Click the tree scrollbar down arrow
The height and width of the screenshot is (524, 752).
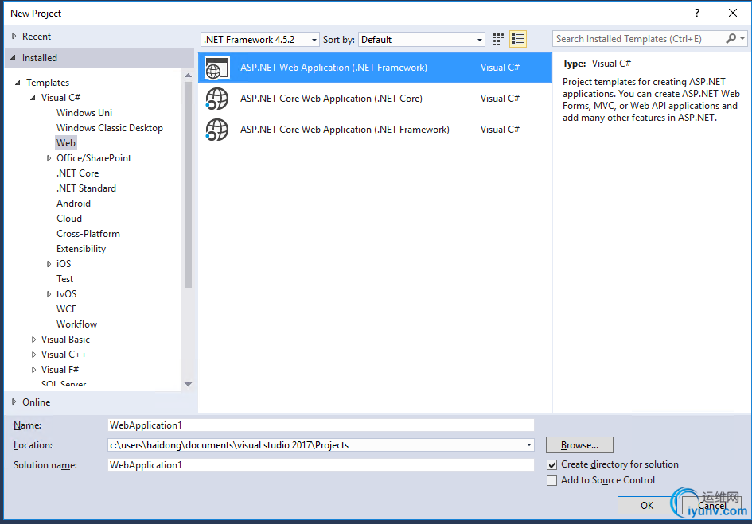pyautogui.click(x=188, y=385)
